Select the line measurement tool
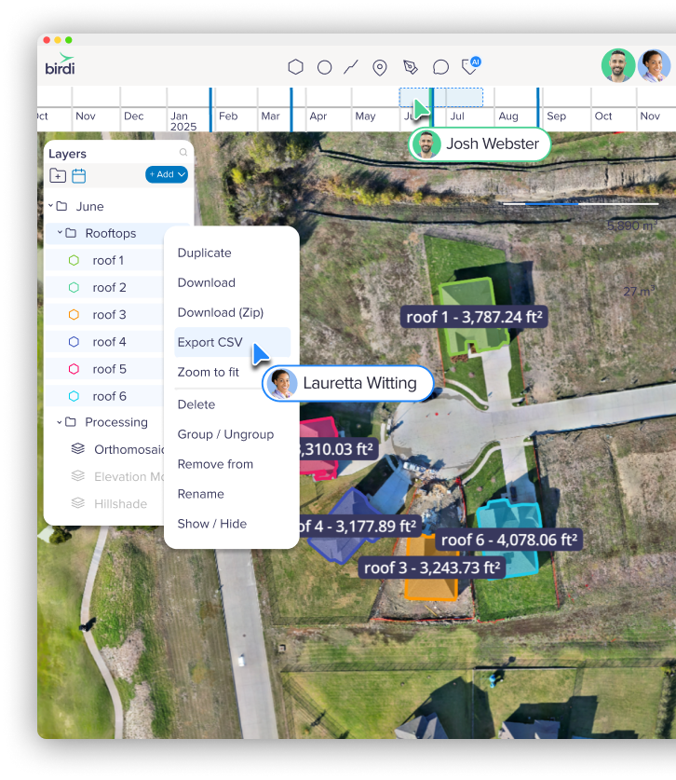676x780 pixels. [x=351, y=67]
